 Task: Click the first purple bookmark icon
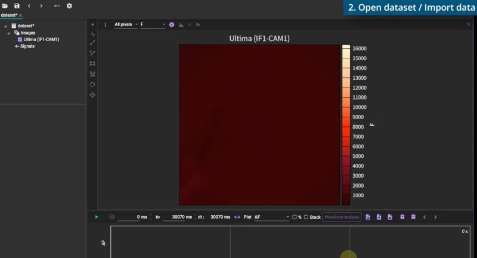(402, 217)
